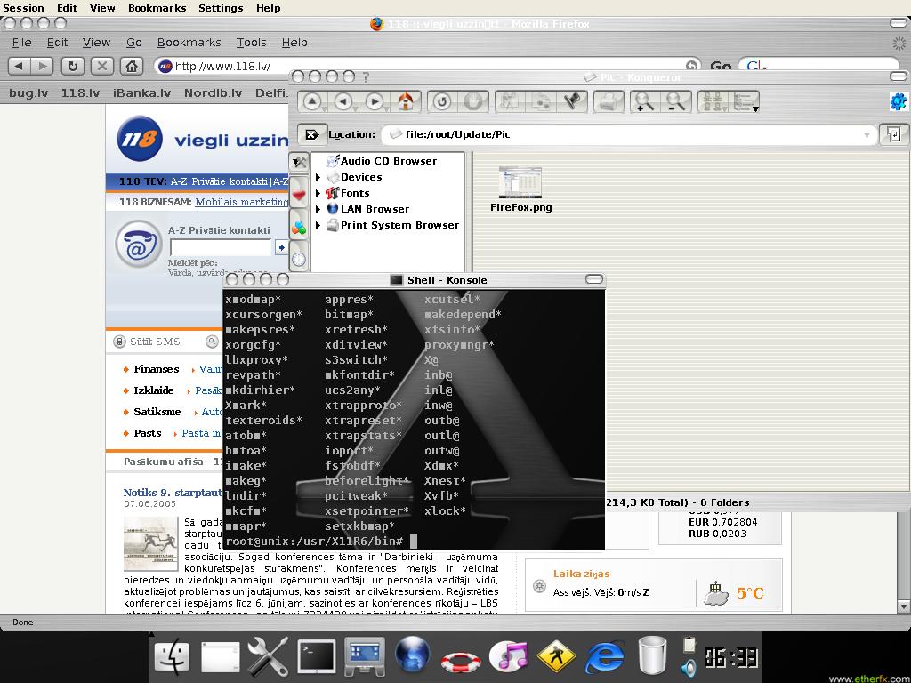Screen dimensions: 911x683
Task: Open the sidebar configure wrench tab
Action: pyautogui.click(x=299, y=162)
